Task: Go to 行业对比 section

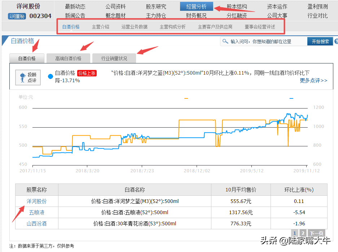Action: point(317,16)
